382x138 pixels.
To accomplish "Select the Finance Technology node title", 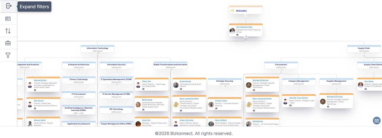I will (x=79, y=79).
